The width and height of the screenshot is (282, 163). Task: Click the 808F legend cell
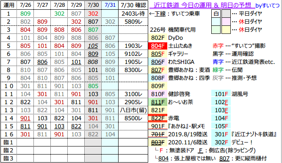(158, 78)
